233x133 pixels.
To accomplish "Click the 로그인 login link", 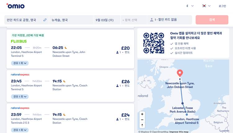I will (x=222, y=6).
